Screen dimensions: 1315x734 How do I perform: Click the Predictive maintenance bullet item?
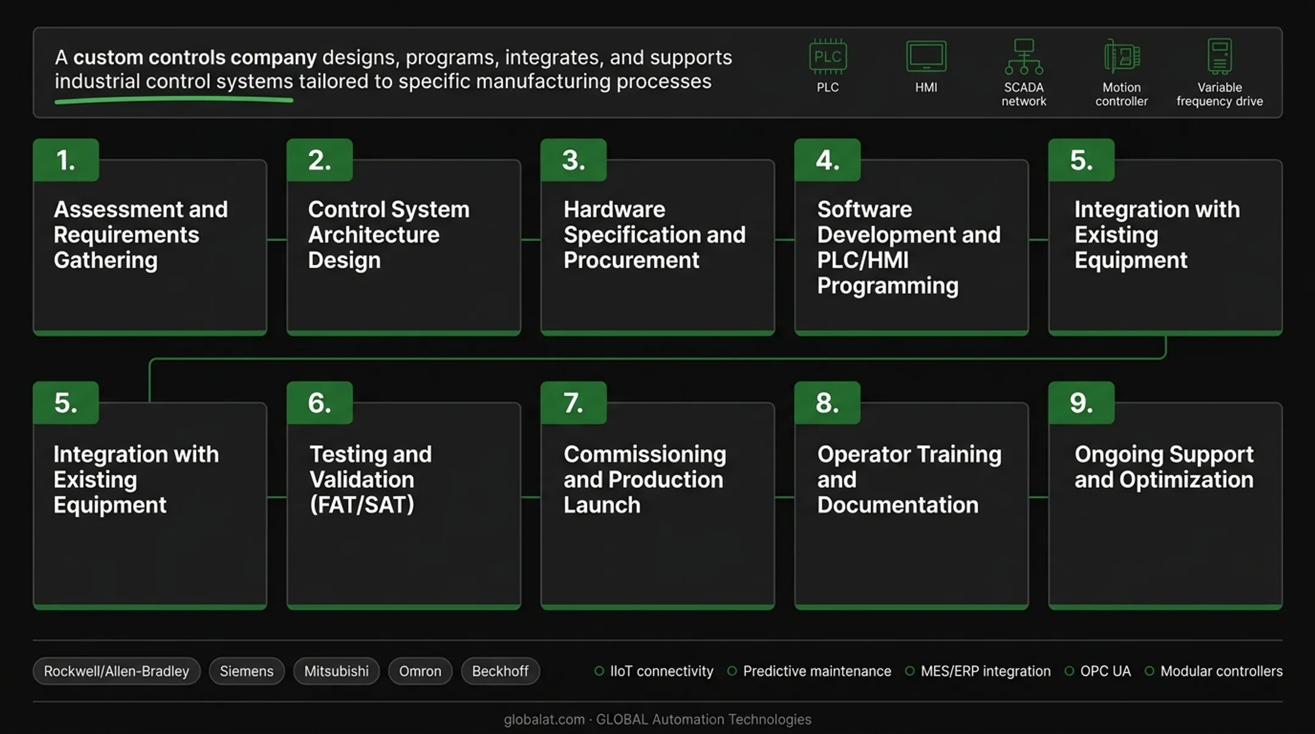coord(809,671)
